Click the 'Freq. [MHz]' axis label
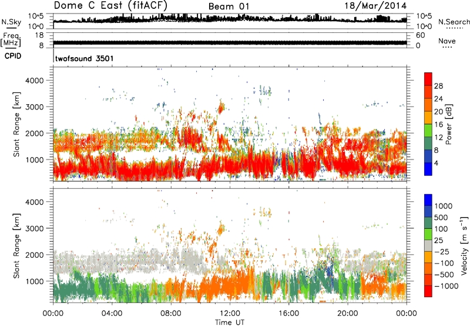 [11, 40]
